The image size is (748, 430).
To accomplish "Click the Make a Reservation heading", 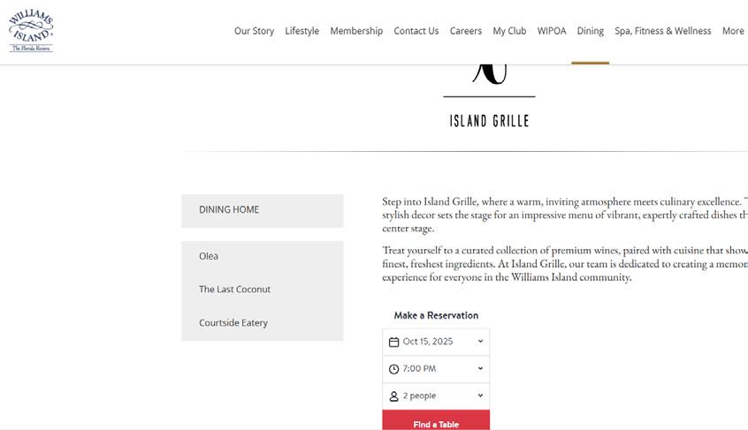I will (436, 315).
